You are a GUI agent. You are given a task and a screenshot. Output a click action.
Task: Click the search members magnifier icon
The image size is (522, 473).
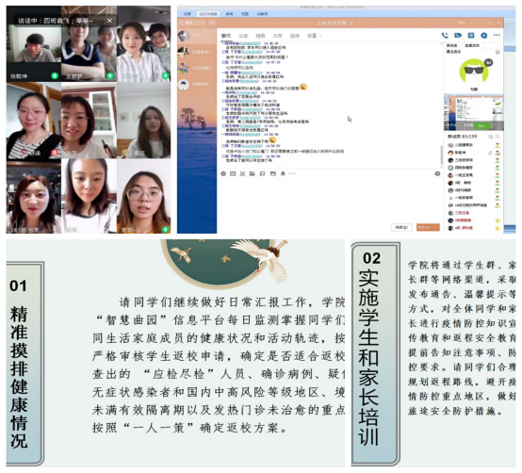498,137
